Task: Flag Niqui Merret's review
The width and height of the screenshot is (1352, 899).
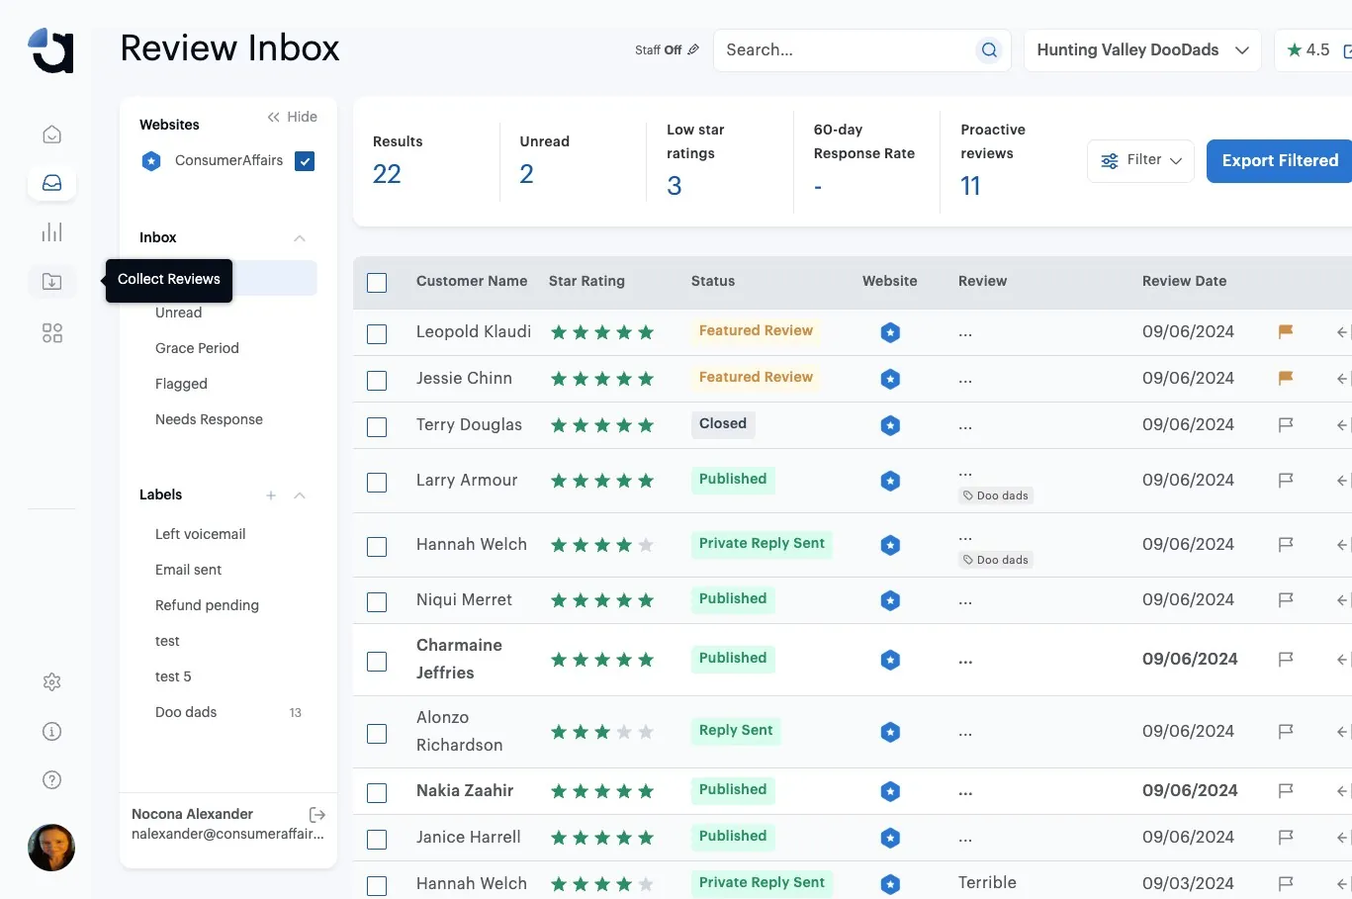Action: click(1286, 600)
